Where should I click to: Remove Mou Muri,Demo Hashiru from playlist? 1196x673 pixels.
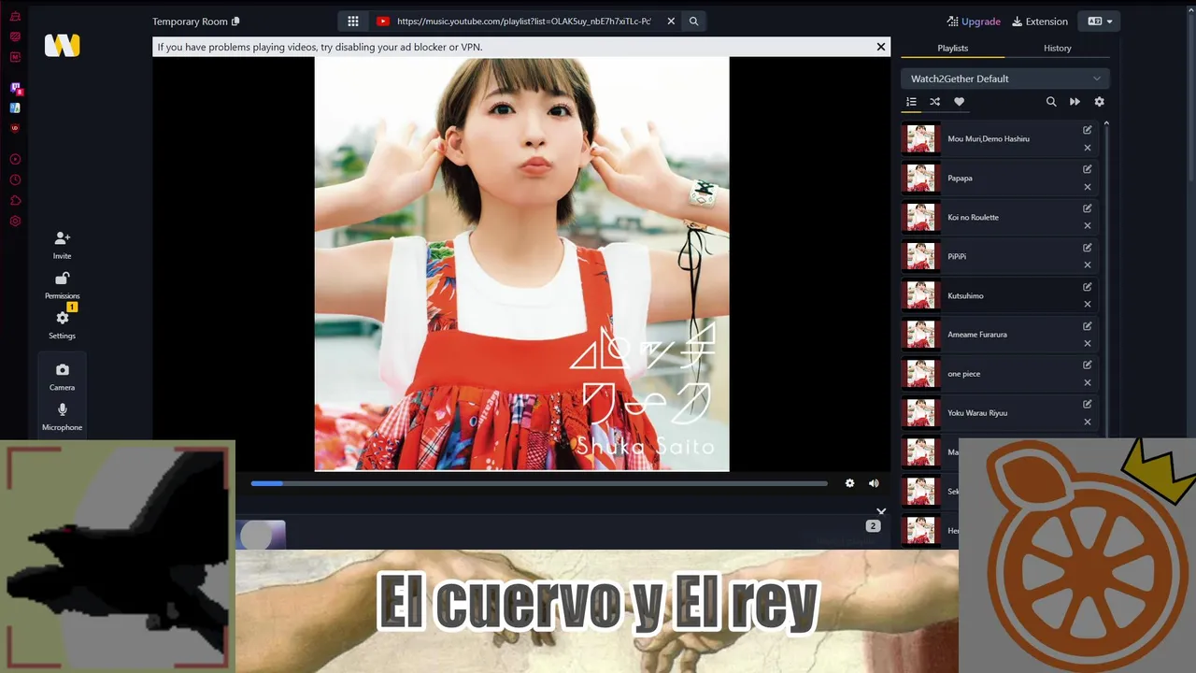click(1087, 148)
